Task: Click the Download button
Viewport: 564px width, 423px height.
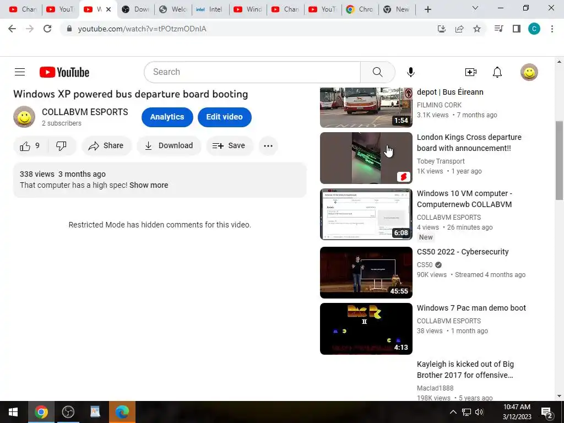Action: [169, 145]
